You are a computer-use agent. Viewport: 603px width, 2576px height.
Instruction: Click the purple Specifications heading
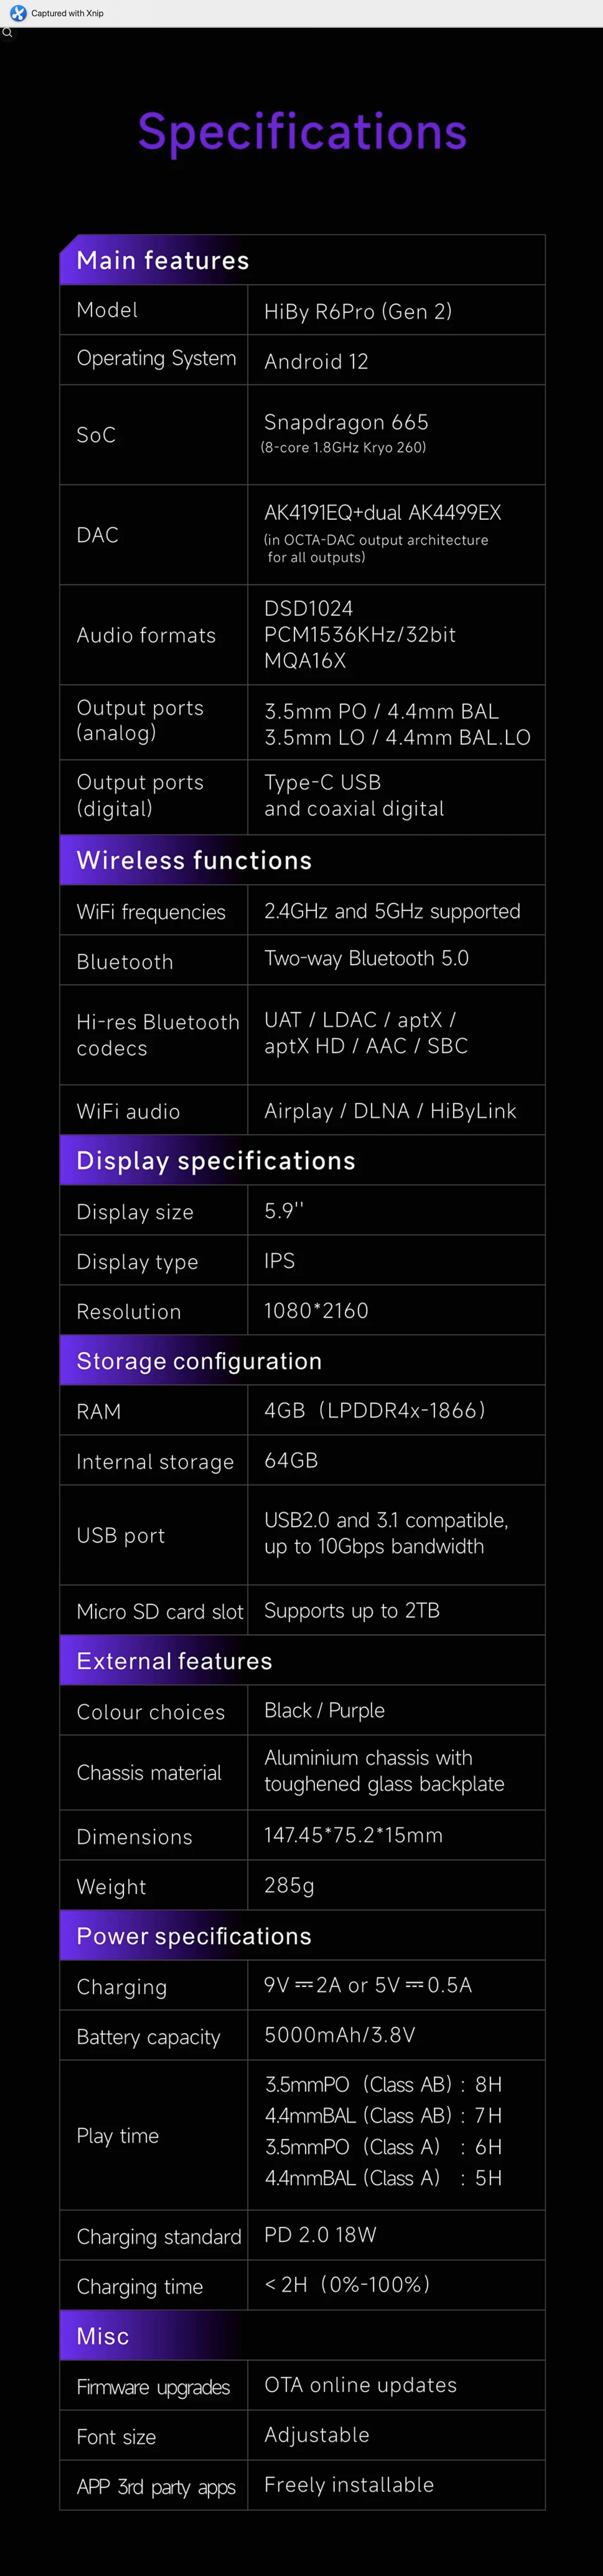click(x=301, y=132)
